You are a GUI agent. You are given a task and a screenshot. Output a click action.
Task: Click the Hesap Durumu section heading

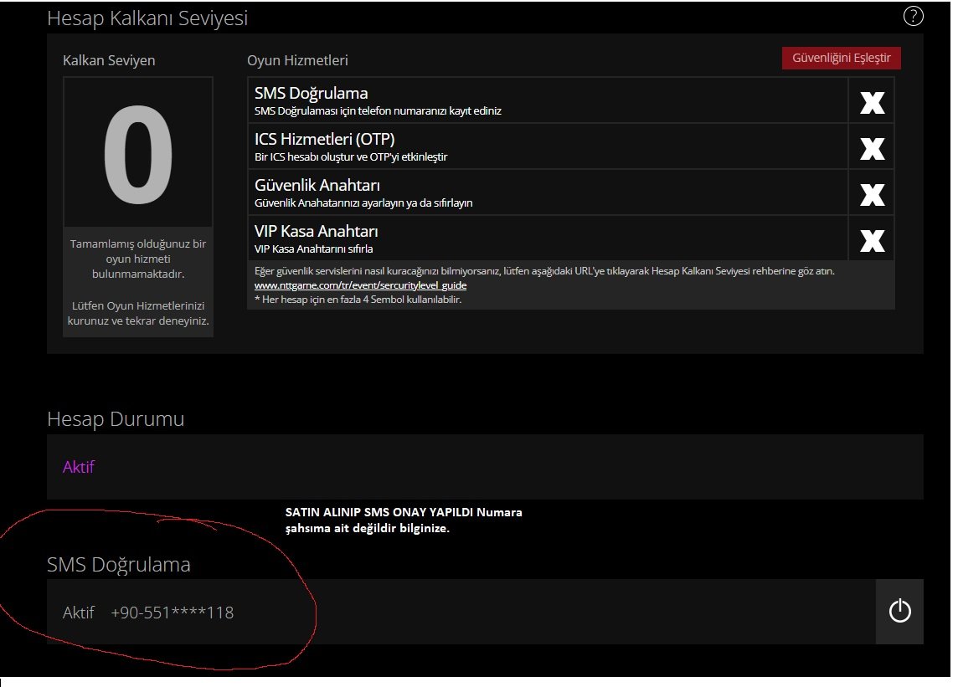(x=116, y=419)
